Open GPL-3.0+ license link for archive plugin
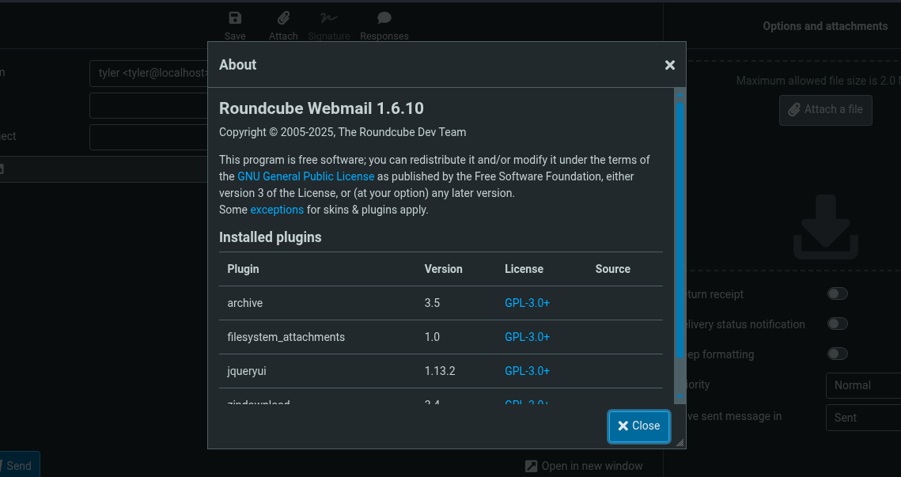901x477 pixels. [x=527, y=303]
